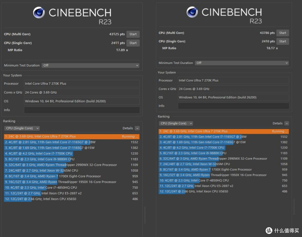Click the Info input field in the right window
This screenshot has height=237, width=302.
click(x=233, y=106)
